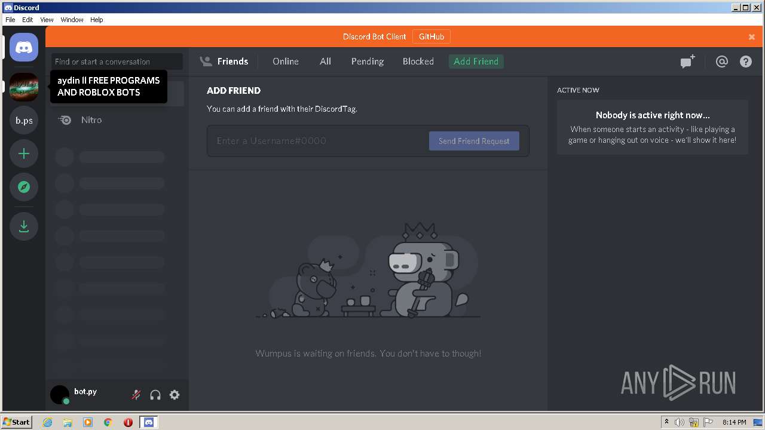Click Send Friend Request button
765x430 pixels.
(474, 141)
